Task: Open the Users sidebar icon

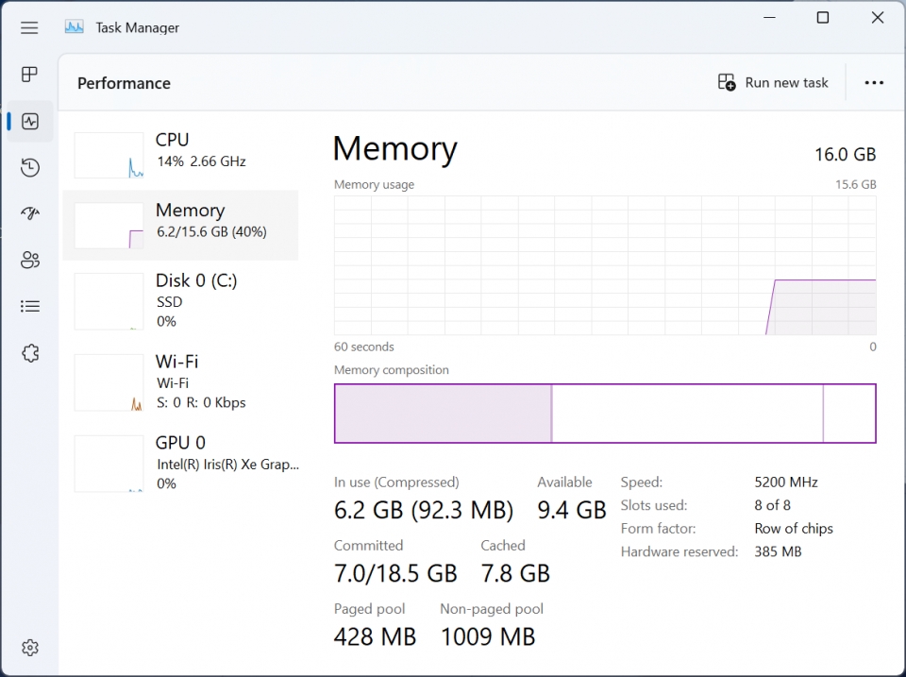Action: [x=30, y=261]
